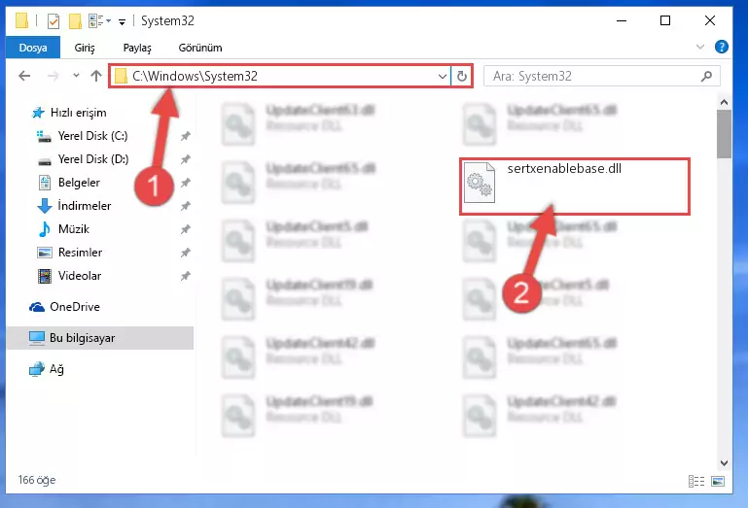Click pin icon next to Yerel Disk (D:)
The height and width of the screenshot is (508, 748).
click(x=185, y=159)
